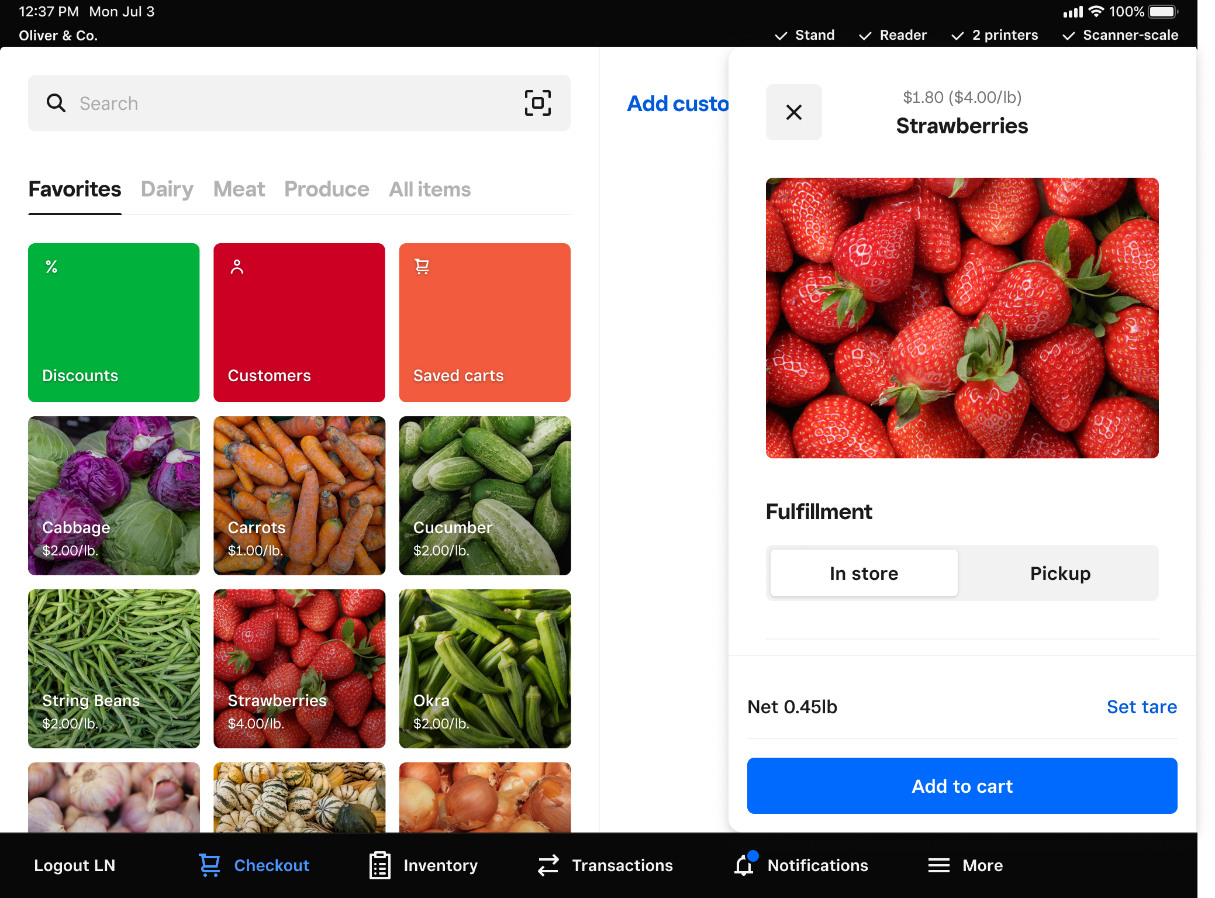Viewport: 1215px width, 898px height.
Task: Check 2 printers connection status
Action: coord(995,35)
